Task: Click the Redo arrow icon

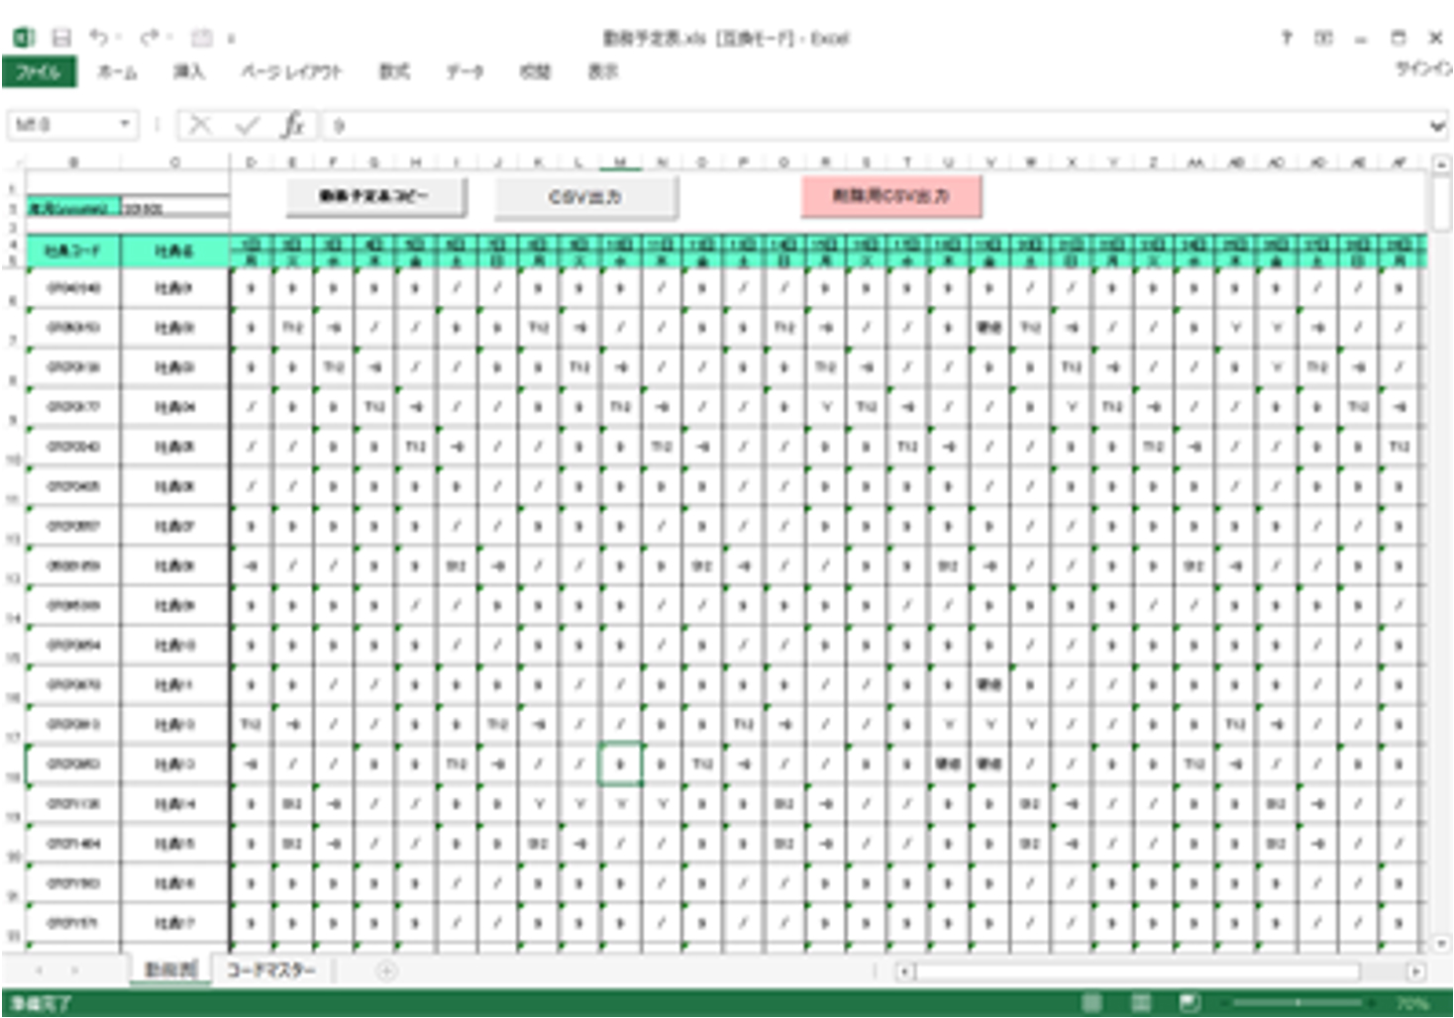Action: [x=150, y=38]
